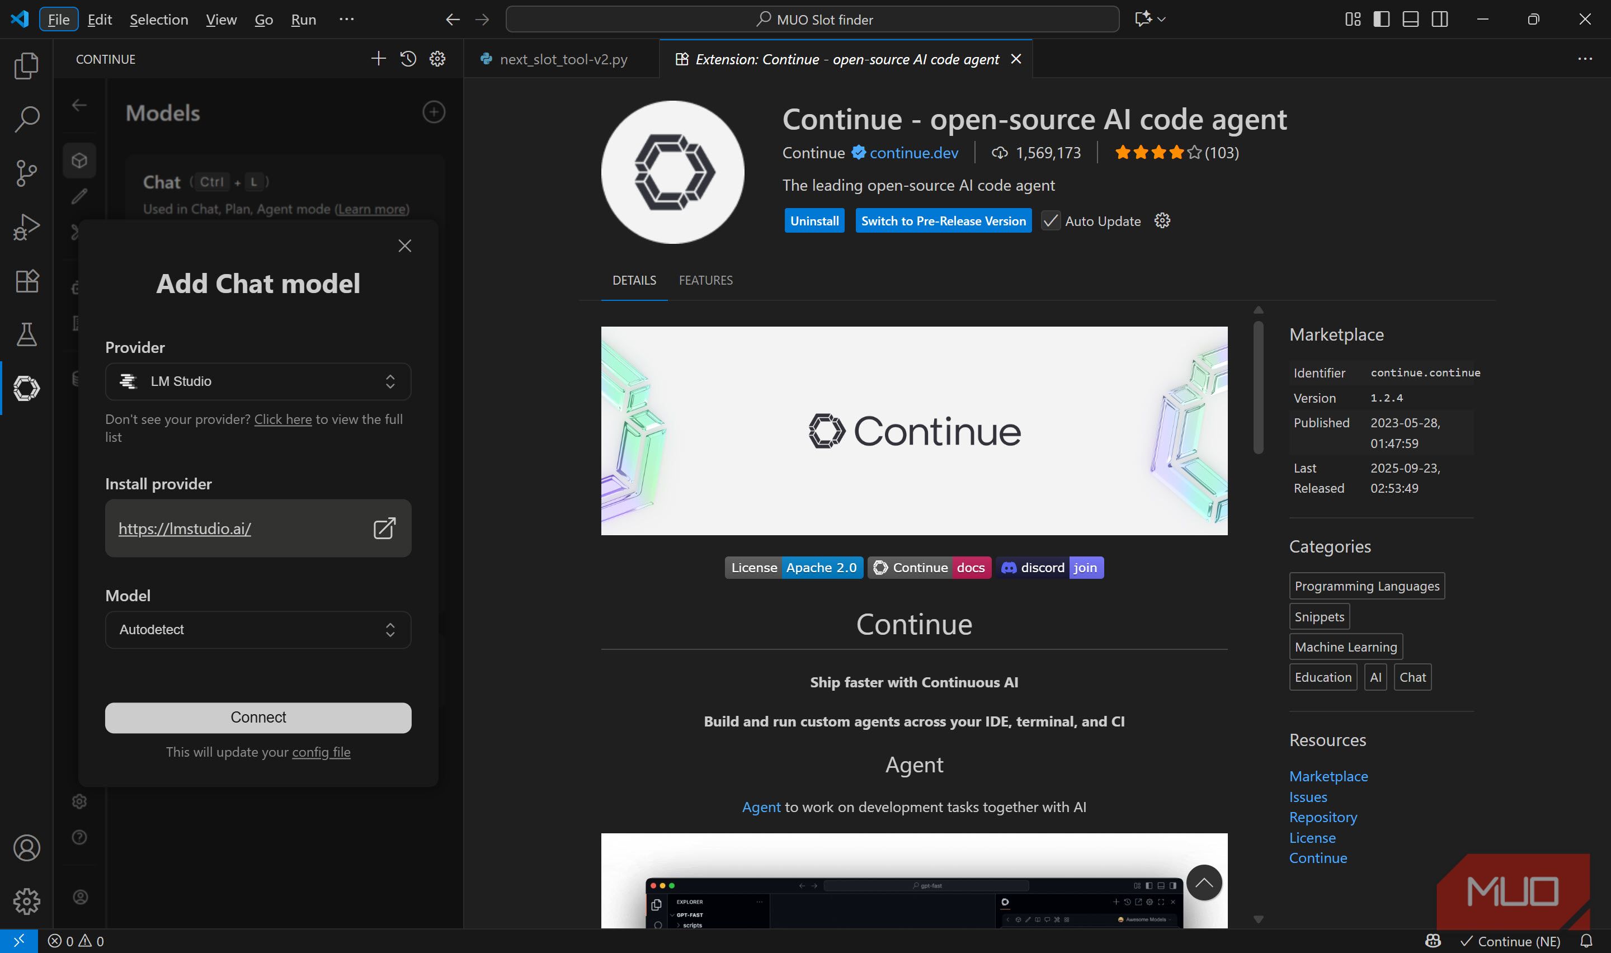Open the continue.dev publisher link
1611x953 pixels.
(913, 153)
